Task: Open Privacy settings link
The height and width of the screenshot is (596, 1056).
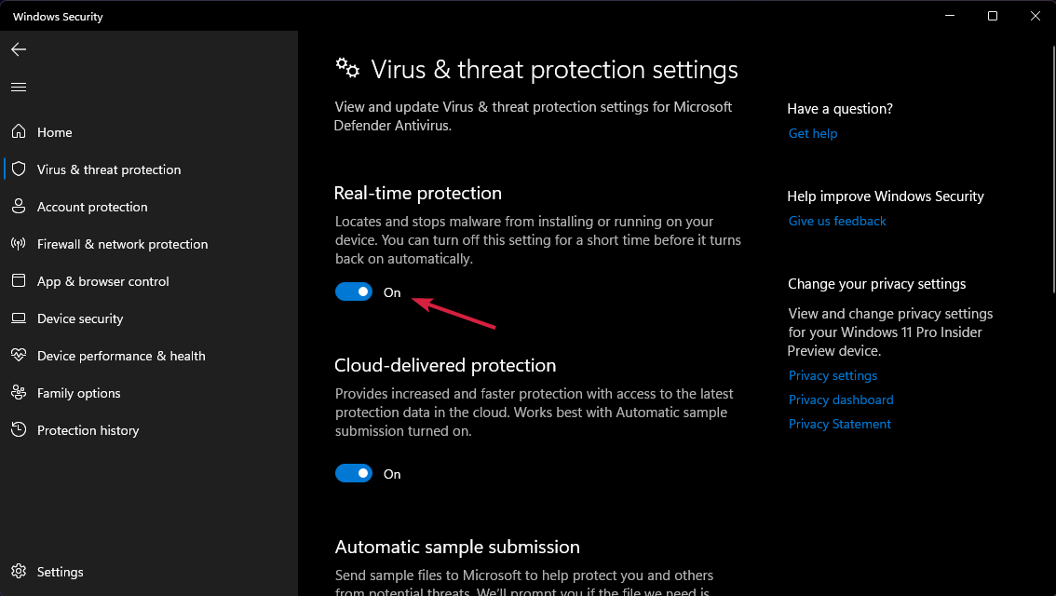Action: (833, 375)
